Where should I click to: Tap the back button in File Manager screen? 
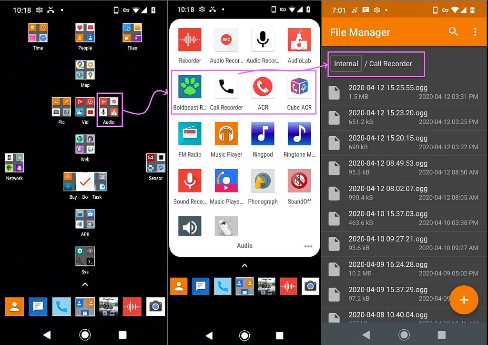(366, 335)
